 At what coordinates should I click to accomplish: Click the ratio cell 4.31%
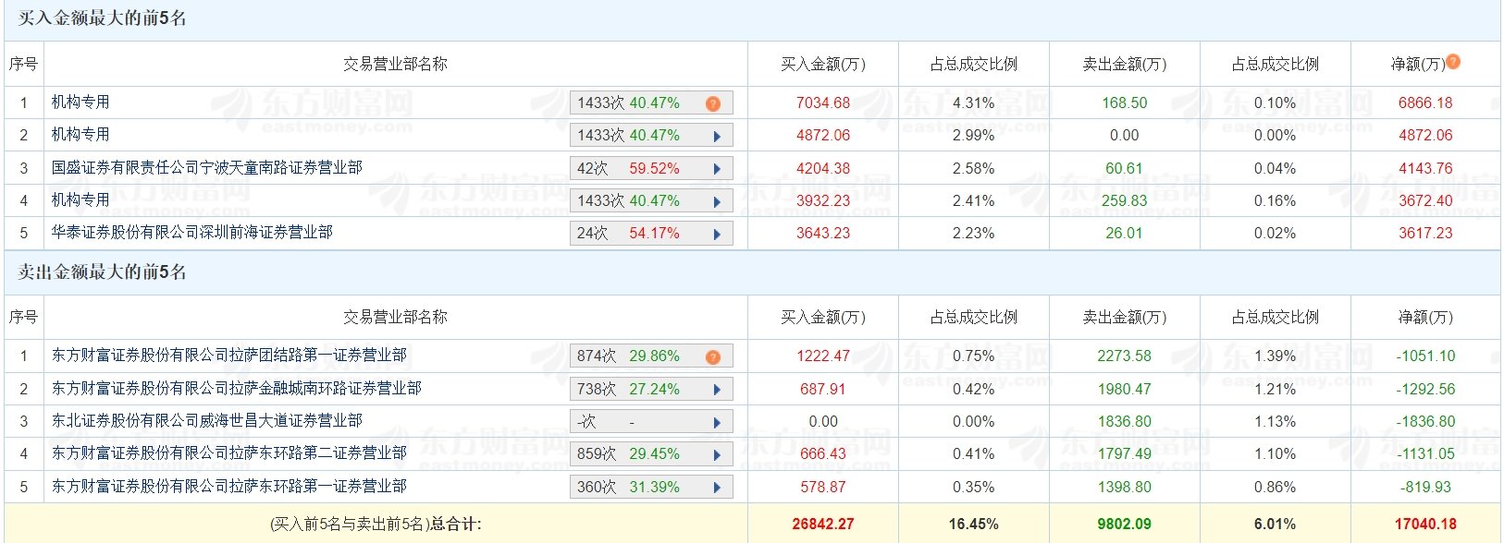(x=974, y=103)
